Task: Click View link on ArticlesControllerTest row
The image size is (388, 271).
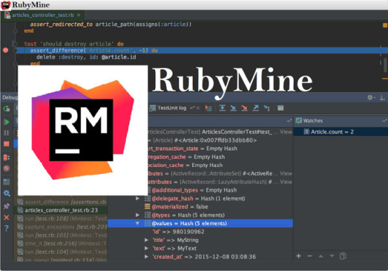Action: 286,132
